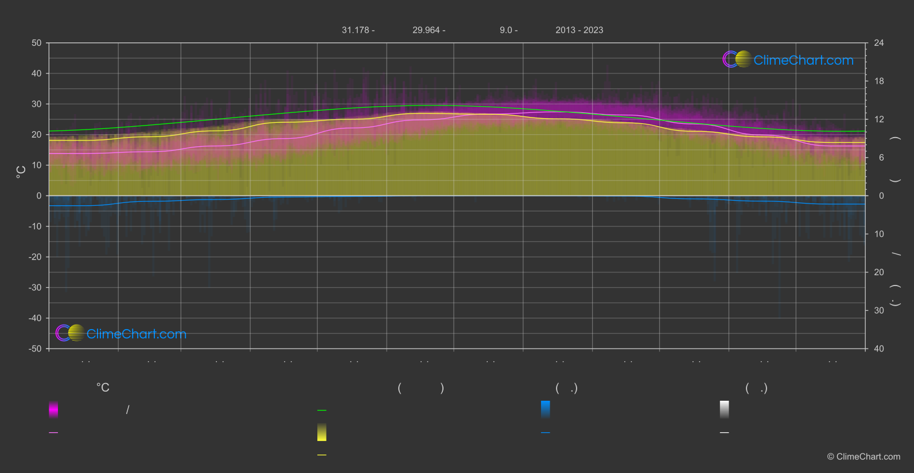The image size is (914, 473).
Task: Select the green line legend marker
Action: 322,411
